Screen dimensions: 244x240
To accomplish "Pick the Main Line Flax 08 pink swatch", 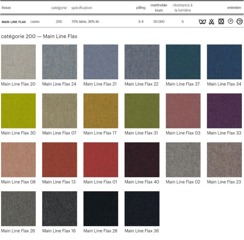I will click(x=18, y=160).
